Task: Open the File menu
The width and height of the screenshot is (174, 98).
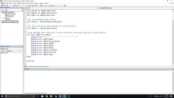Action: pos(4,3)
